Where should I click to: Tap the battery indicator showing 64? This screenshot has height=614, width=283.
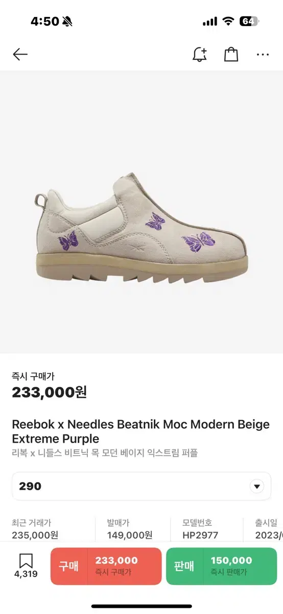coord(249,21)
